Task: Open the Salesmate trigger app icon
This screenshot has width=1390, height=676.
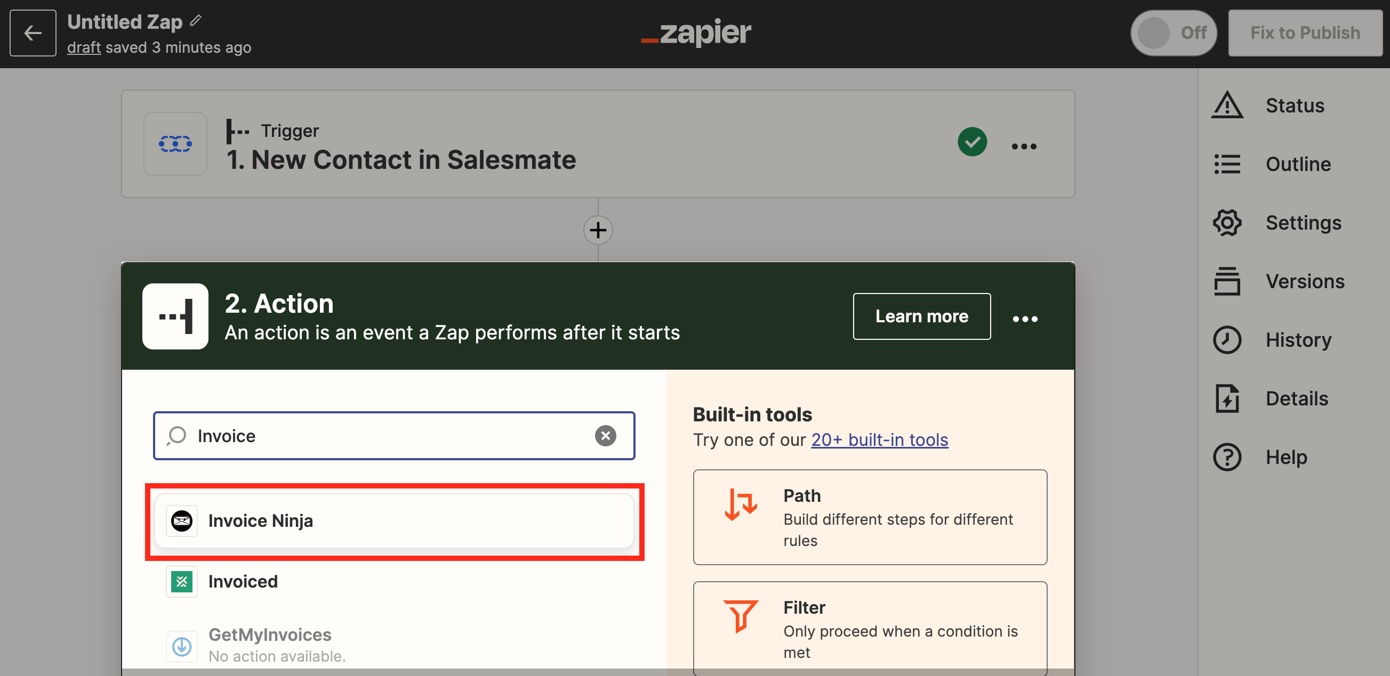Action: 175,144
